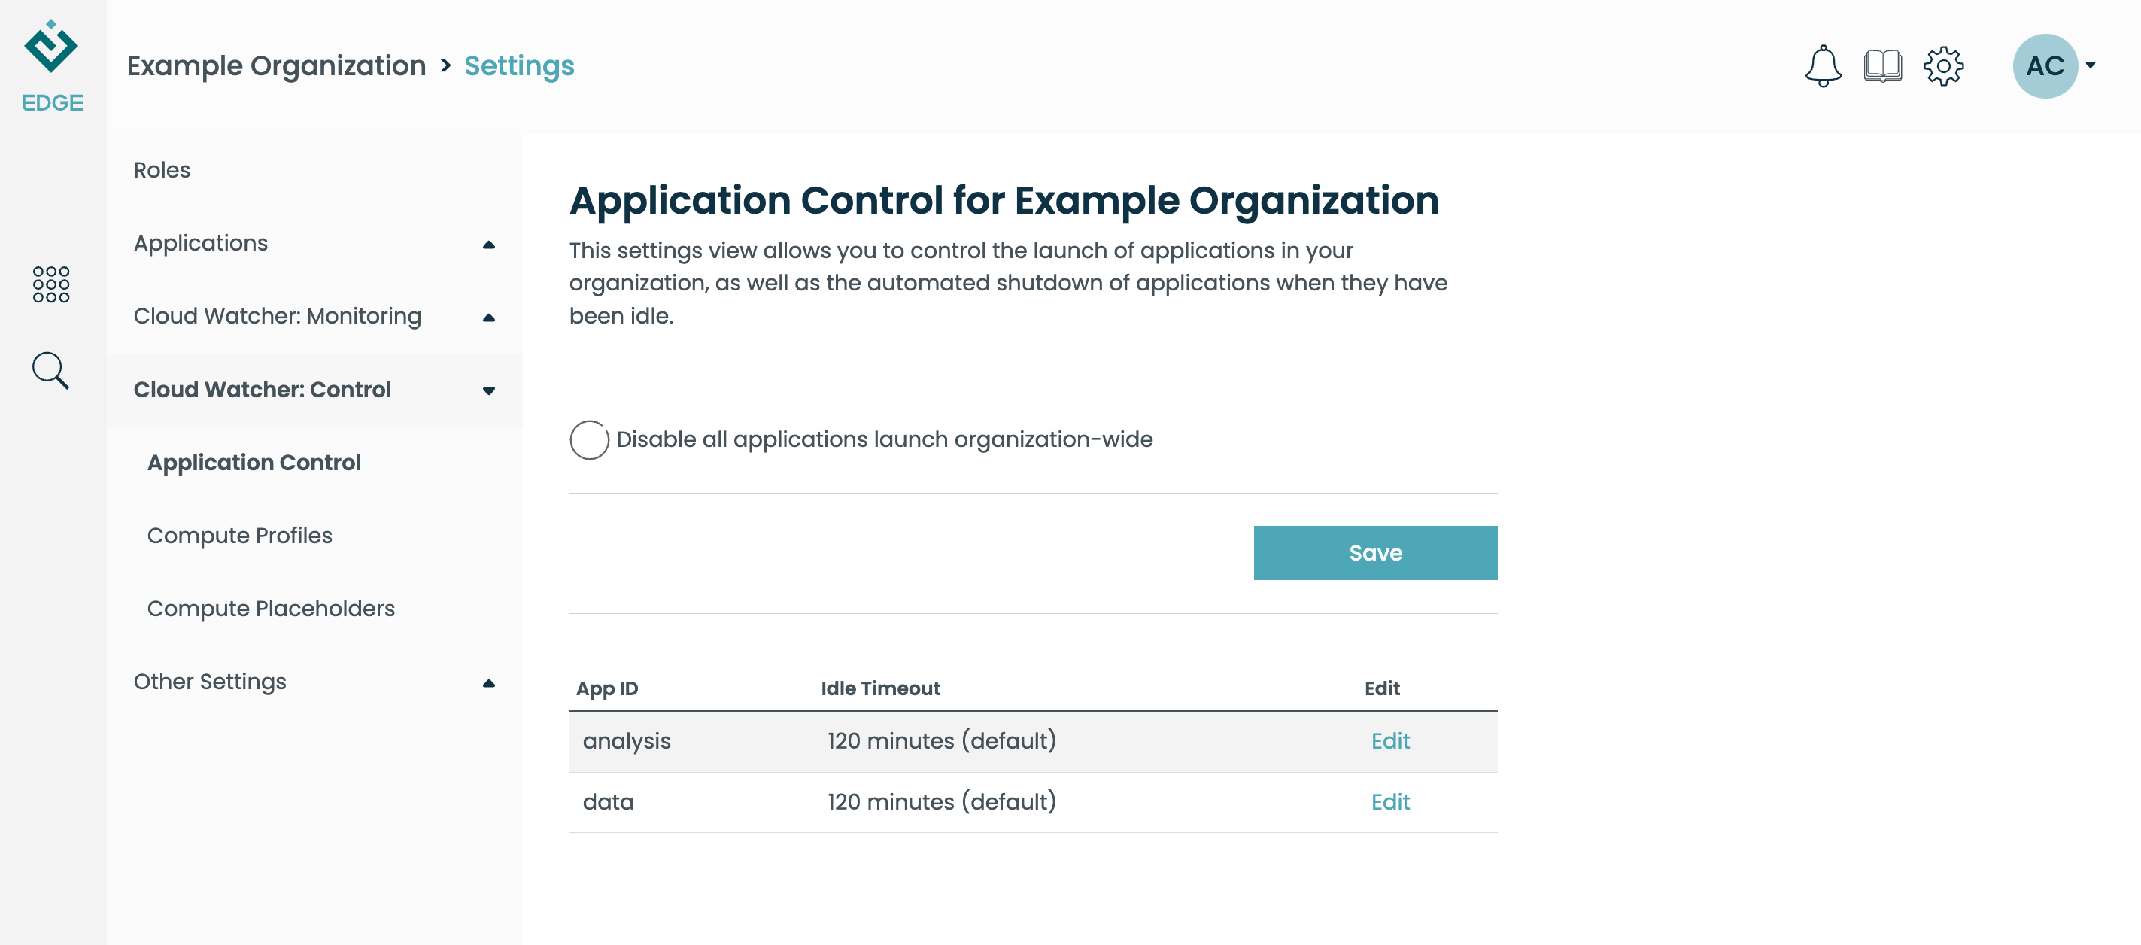Go to Example Organization breadcrumb
The width and height of the screenshot is (2141, 945).
pos(276,65)
